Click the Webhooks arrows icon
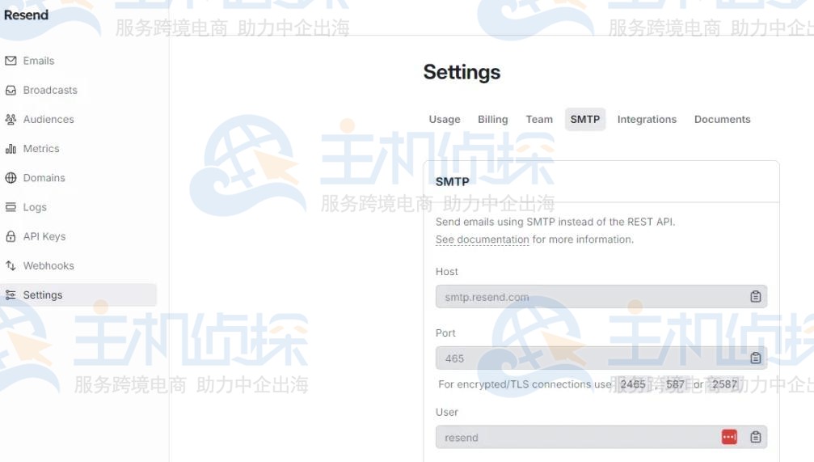 tap(11, 265)
